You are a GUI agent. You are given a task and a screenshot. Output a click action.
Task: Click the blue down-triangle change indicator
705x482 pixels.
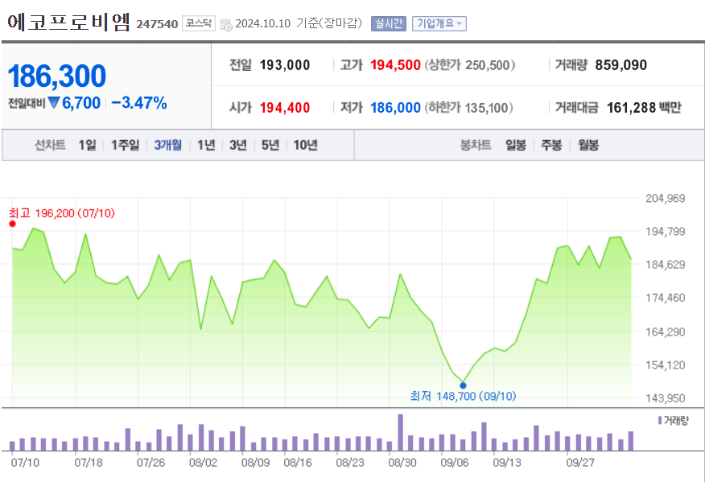click(x=54, y=103)
